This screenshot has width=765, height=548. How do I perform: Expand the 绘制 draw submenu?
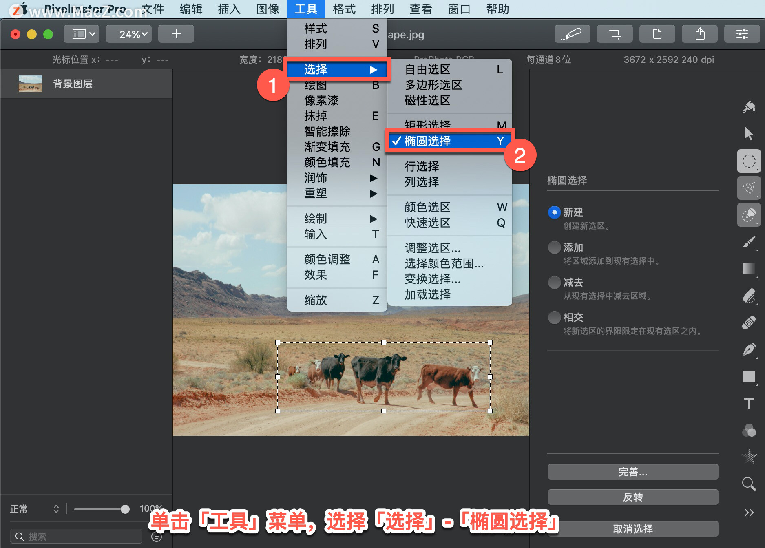click(337, 219)
